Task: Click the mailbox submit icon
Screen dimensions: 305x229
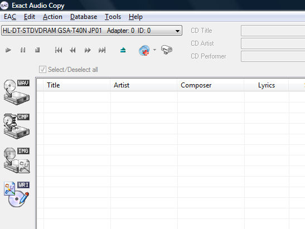Action: point(167,50)
